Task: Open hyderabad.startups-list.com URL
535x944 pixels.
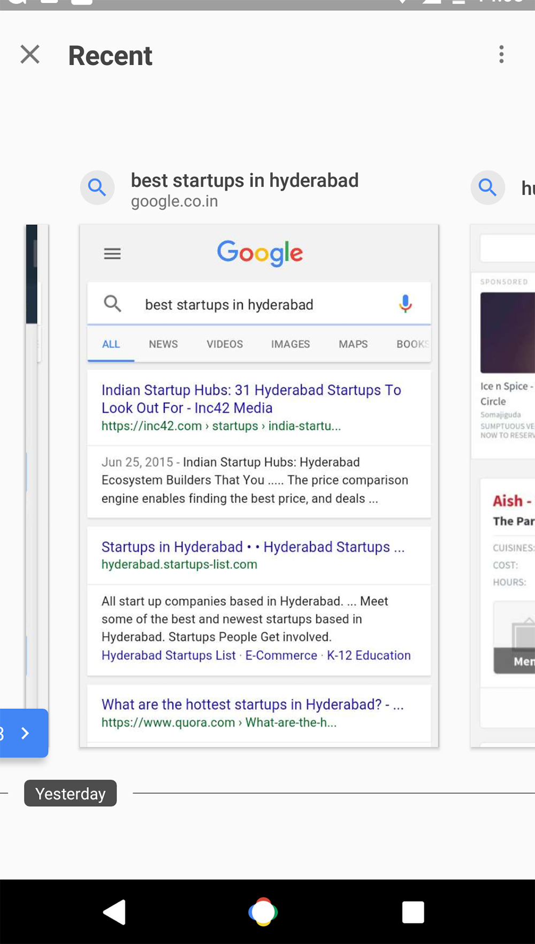Action: pyautogui.click(x=179, y=564)
